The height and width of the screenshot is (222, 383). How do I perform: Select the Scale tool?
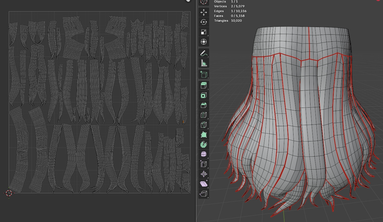(x=203, y=32)
